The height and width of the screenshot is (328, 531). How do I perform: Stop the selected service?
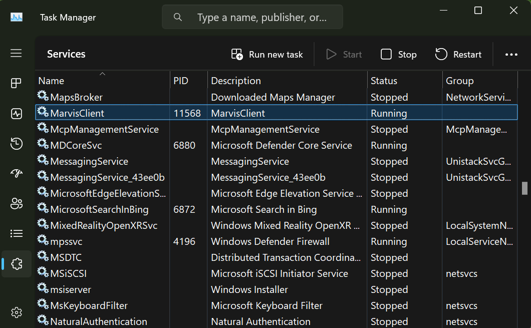click(x=399, y=55)
